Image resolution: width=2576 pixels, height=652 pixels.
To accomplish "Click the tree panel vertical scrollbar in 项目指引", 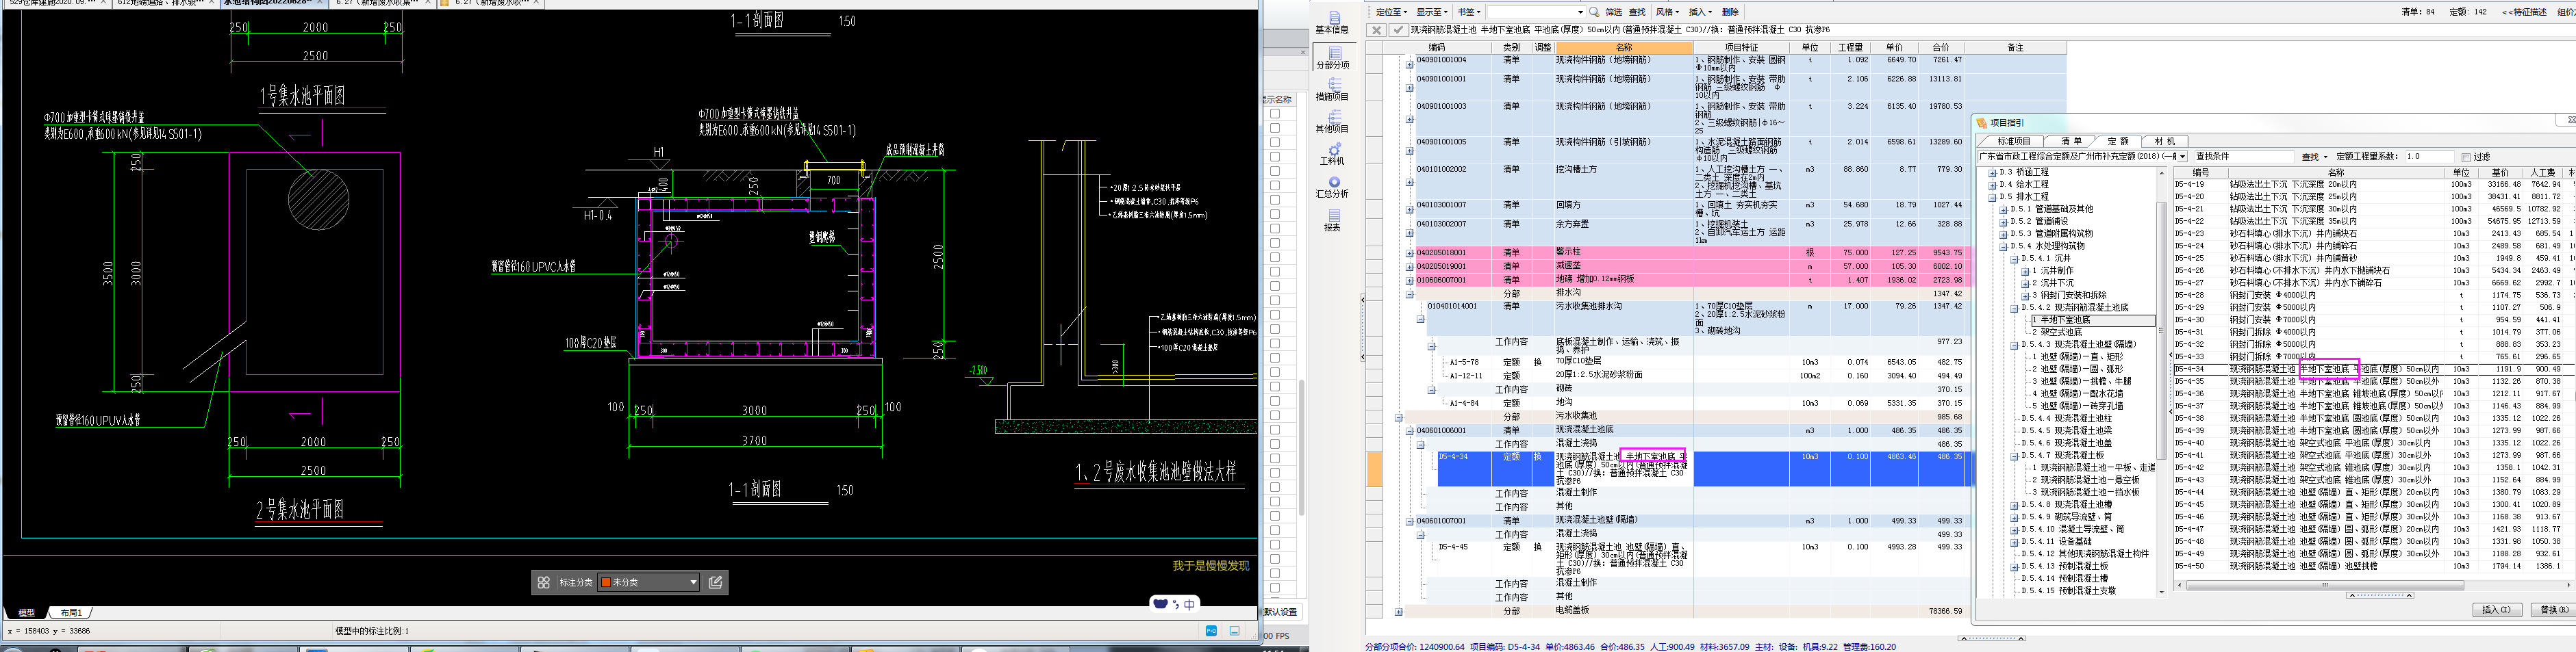I will 2161,381.
